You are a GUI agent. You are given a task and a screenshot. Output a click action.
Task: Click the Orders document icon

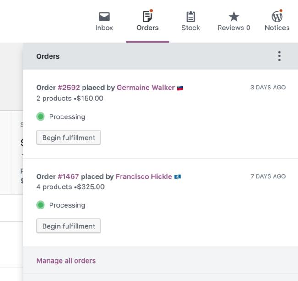coord(147,17)
